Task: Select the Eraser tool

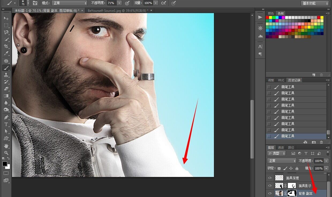Action: click(6, 89)
